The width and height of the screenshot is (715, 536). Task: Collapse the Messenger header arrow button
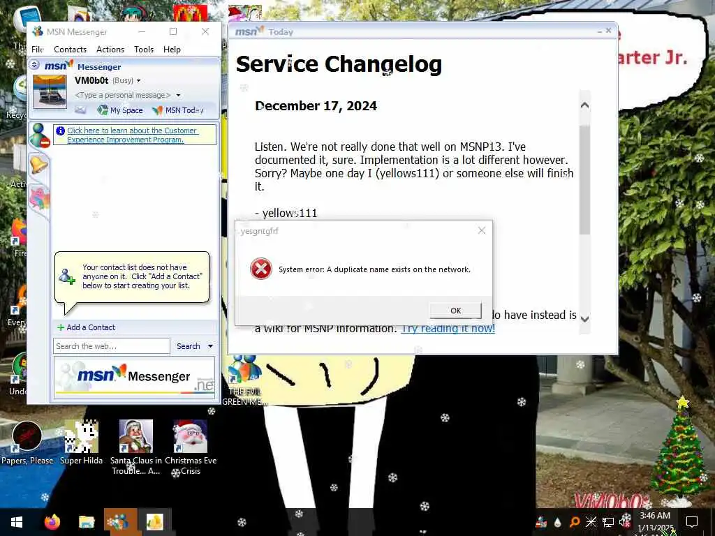[34, 65]
